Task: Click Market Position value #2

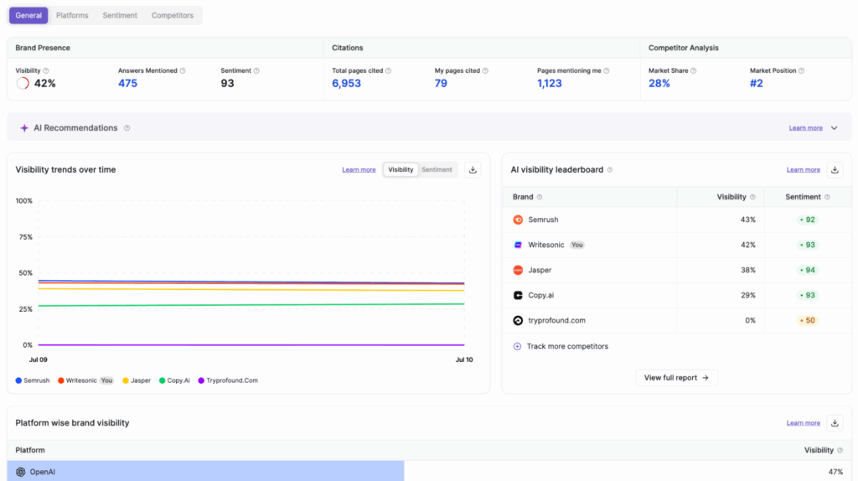Action: [x=757, y=83]
